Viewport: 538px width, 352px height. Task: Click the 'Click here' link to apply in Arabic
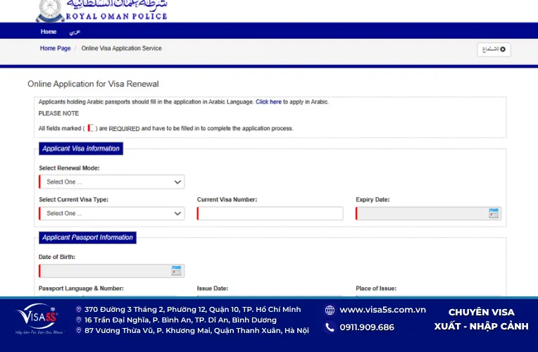tap(268, 102)
